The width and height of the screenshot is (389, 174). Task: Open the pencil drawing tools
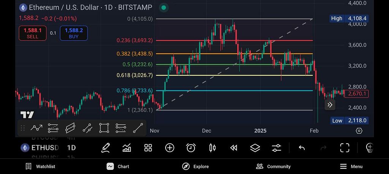pos(106,148)
